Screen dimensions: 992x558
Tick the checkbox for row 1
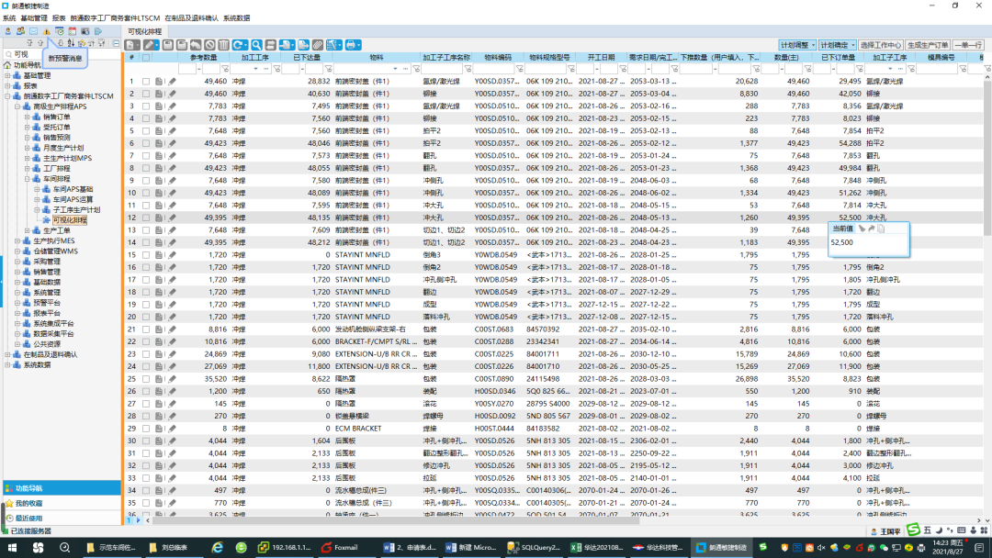point(145,82)
